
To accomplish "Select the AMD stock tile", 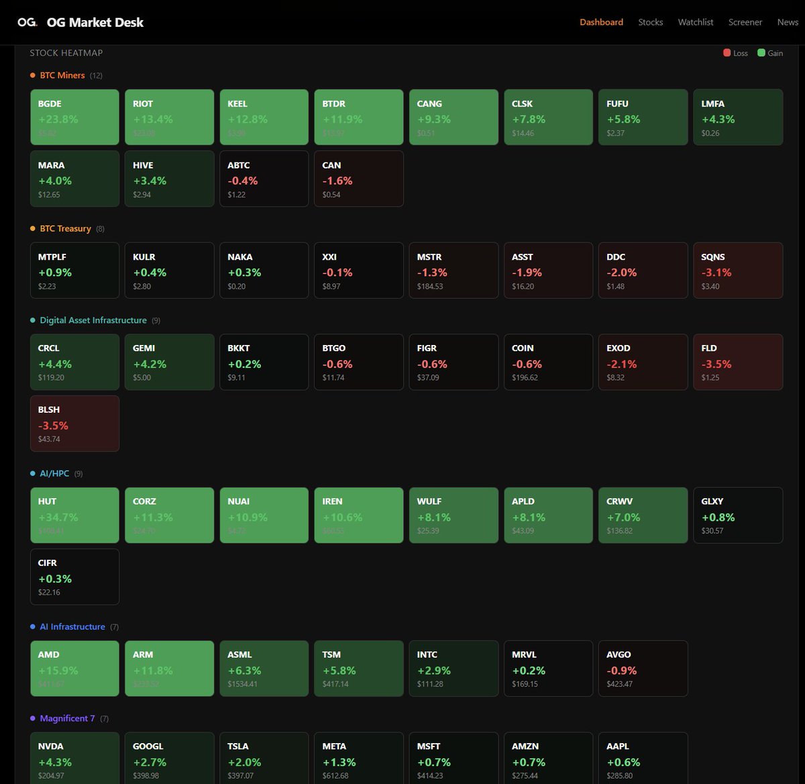I will point(74,668).
